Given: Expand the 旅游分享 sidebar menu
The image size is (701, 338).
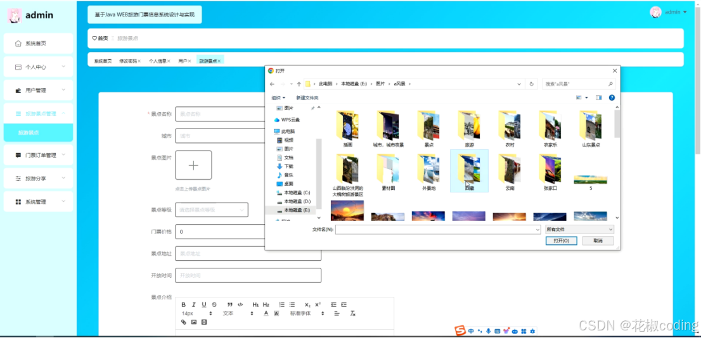Looking at the screenshot, I should [38, 178].
